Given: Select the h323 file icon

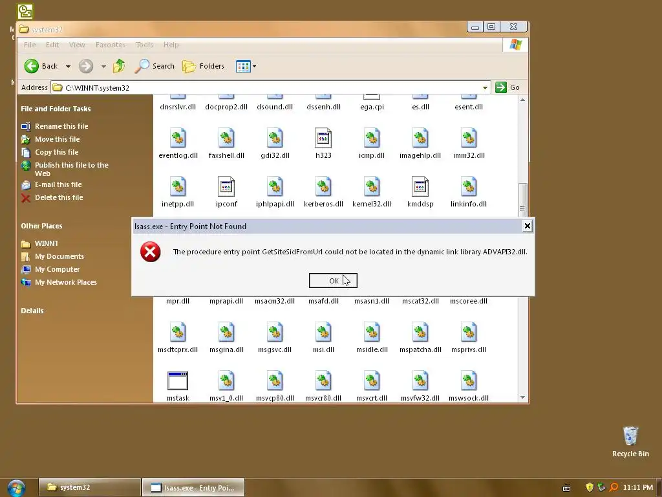Looking at the screenshot, I should (x=323, y=138).
